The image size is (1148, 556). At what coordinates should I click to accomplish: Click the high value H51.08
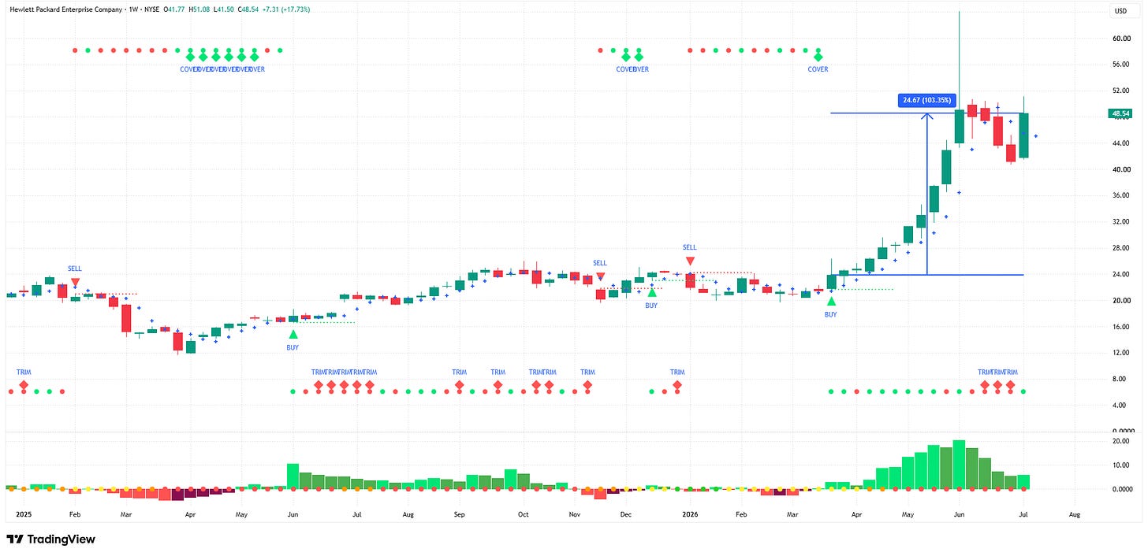[x=202, y=9]
